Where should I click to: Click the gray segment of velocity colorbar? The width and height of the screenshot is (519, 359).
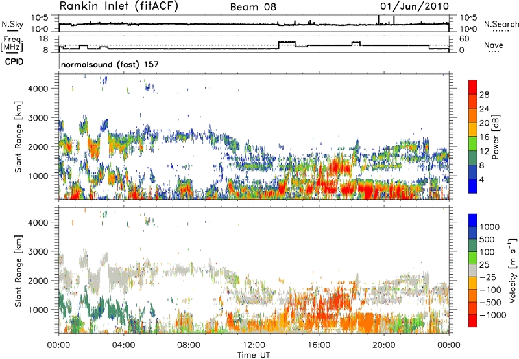[x=473, y=270]
